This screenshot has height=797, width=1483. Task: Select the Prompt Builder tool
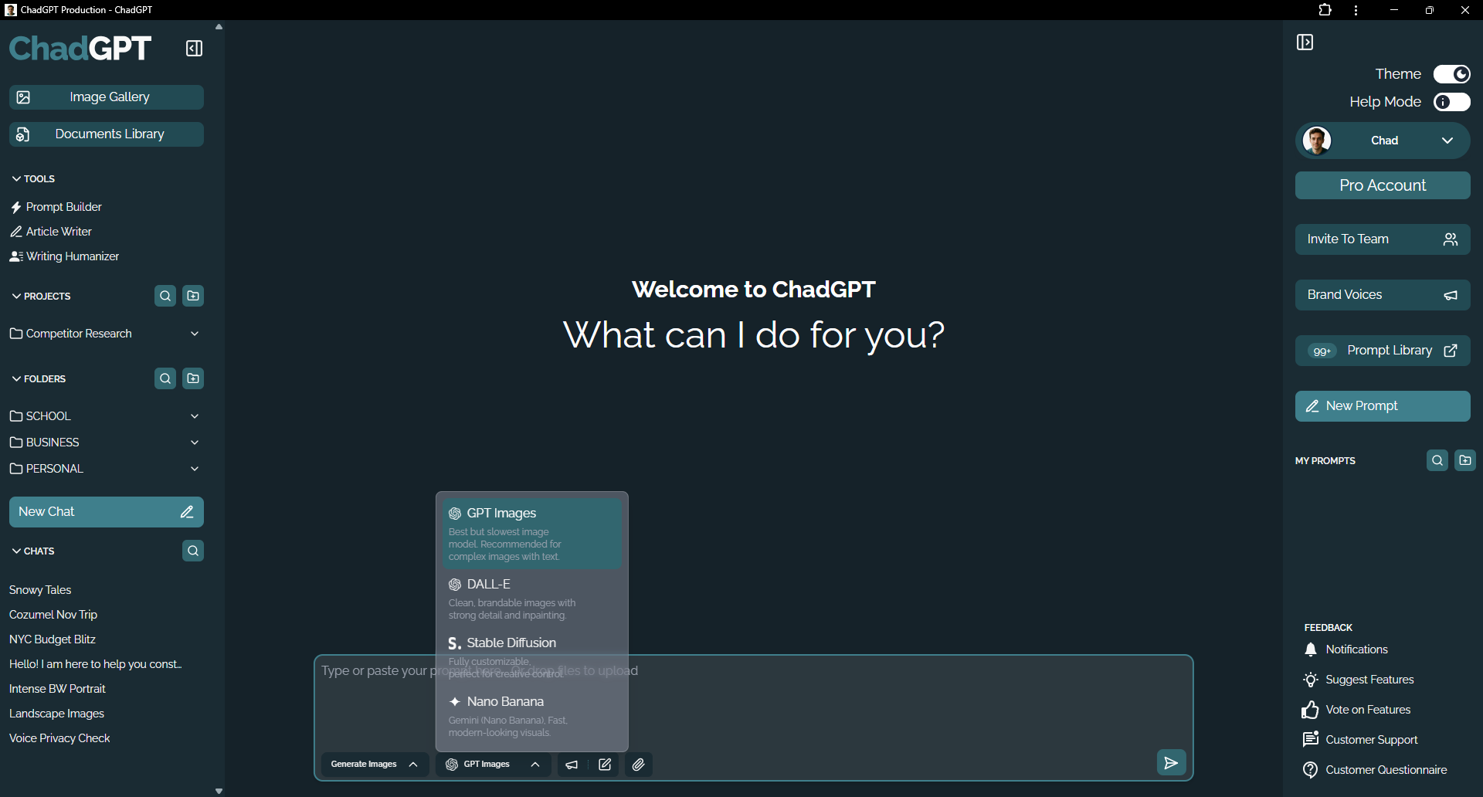click(63, 206)
